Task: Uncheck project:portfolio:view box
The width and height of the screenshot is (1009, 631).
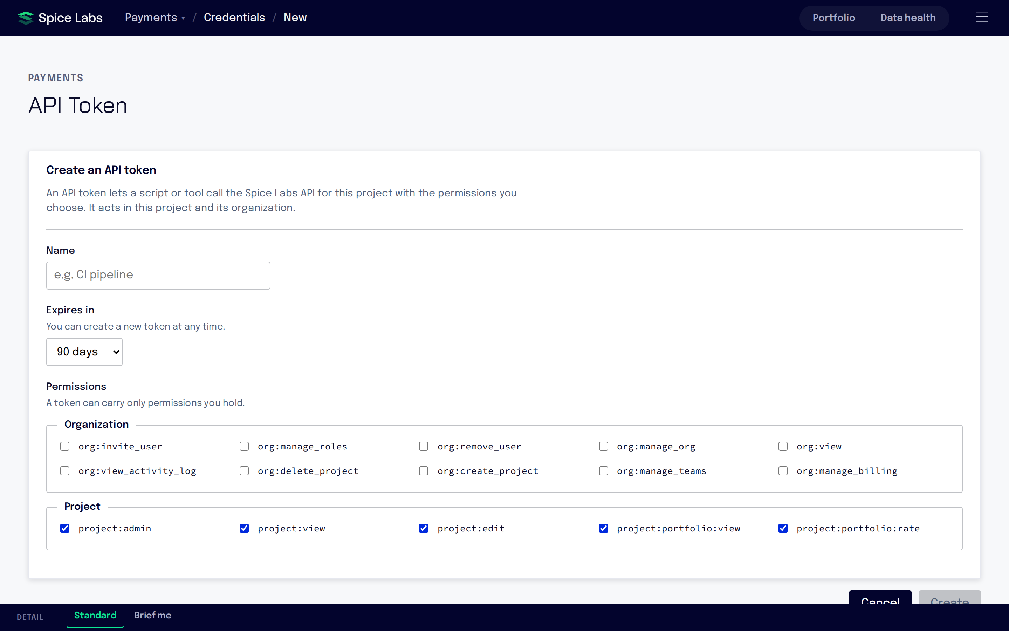Action: (x=603, y=528)
